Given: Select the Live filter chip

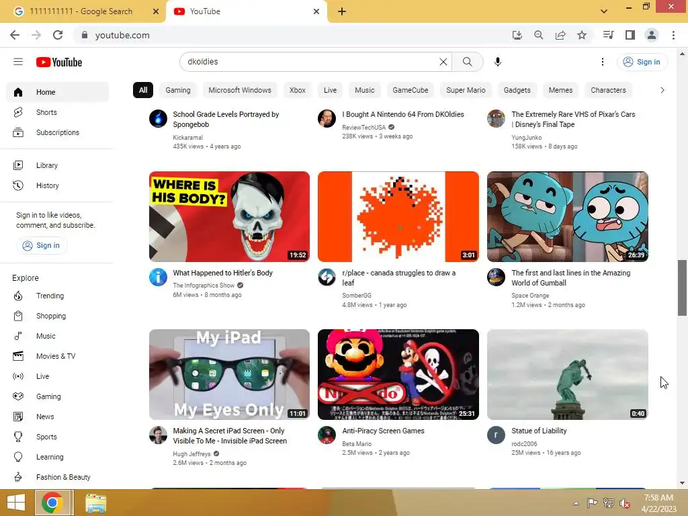Looking at the screenshot, I should pyautogui.click(x=330, y=90).
